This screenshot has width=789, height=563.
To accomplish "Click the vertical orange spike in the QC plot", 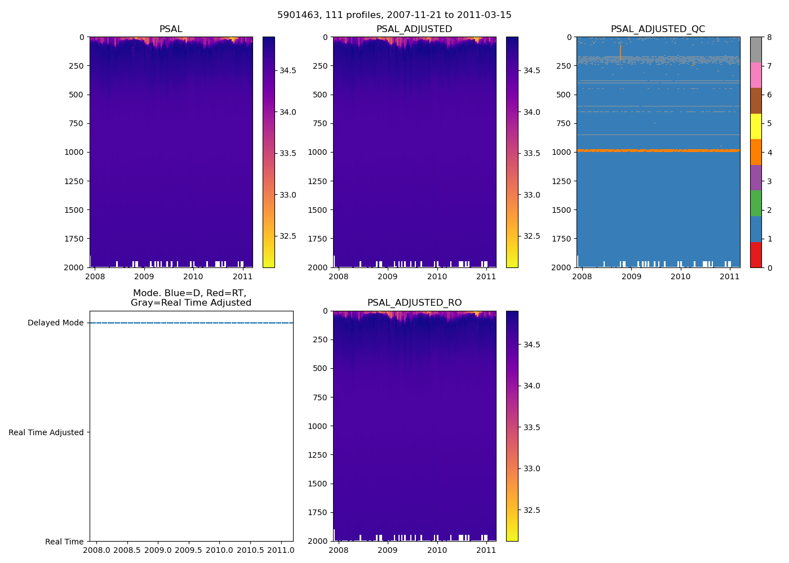I will coord(620,52).
